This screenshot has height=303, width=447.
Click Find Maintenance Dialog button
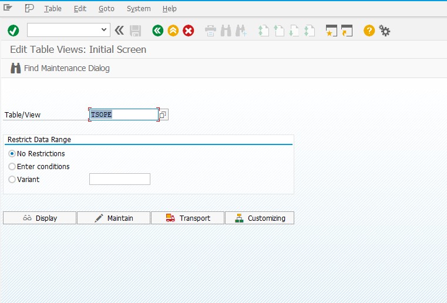pos(60,68)
